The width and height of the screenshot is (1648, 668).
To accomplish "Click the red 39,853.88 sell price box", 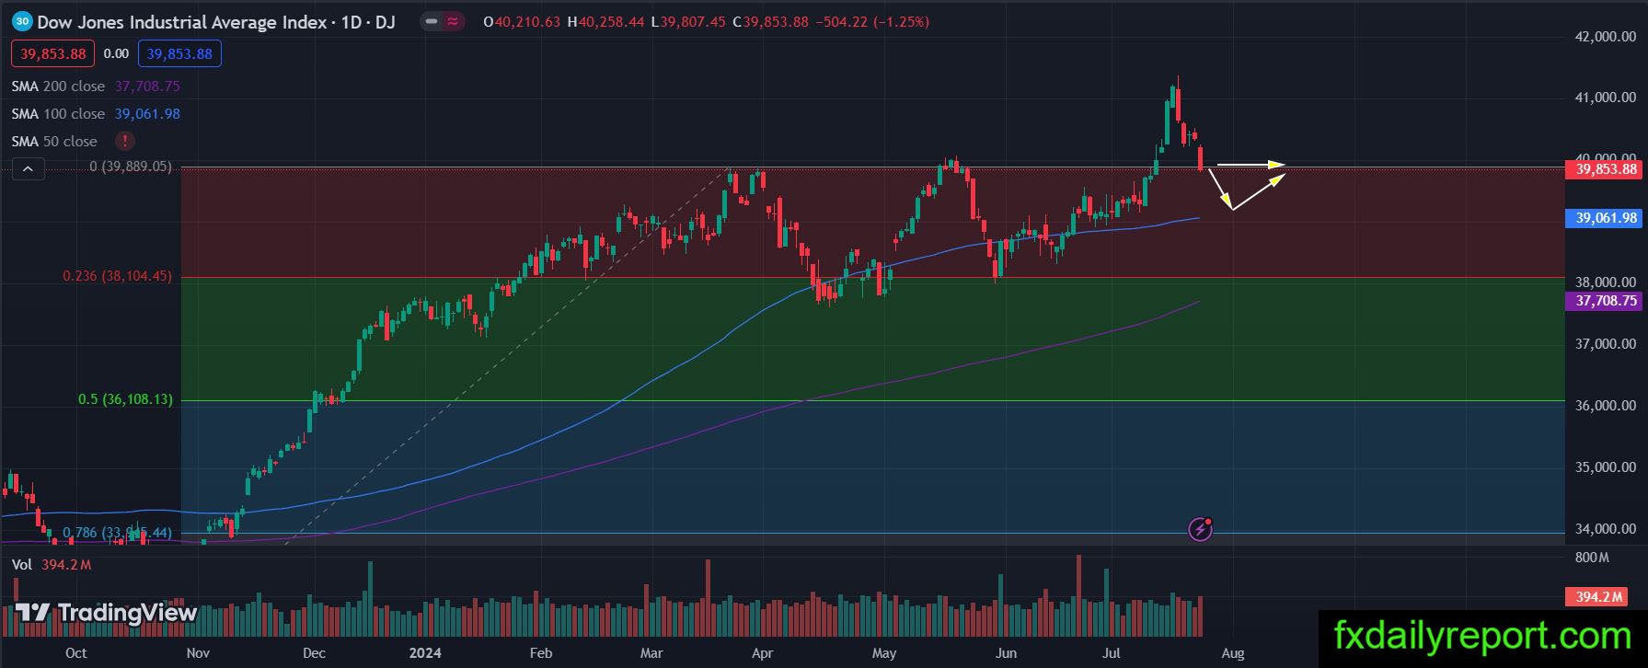I will pos(53,53).
